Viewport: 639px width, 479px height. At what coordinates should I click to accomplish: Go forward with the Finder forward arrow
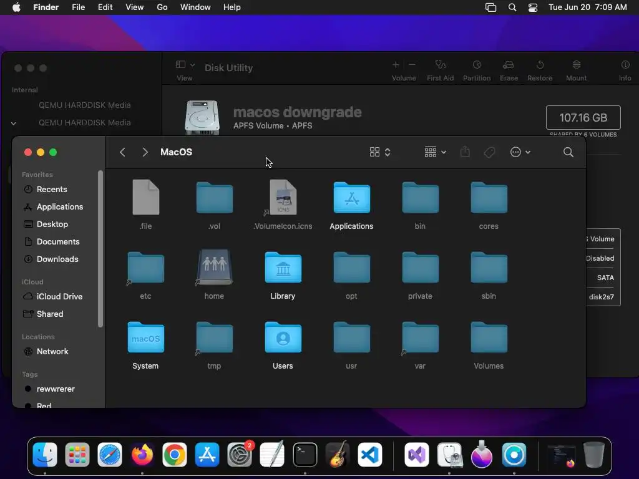[145, 152]
